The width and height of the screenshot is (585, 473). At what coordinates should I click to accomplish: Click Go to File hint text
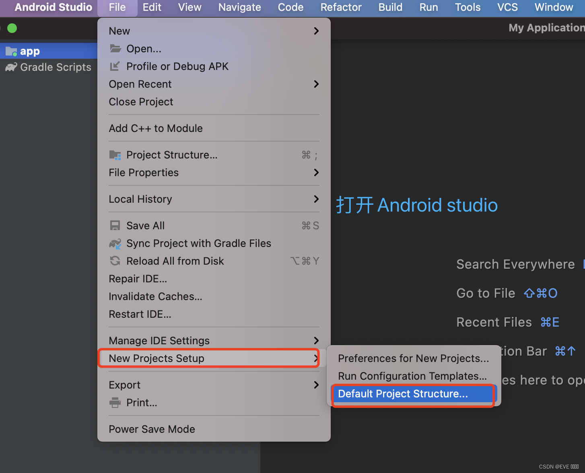tap(486, 293)
